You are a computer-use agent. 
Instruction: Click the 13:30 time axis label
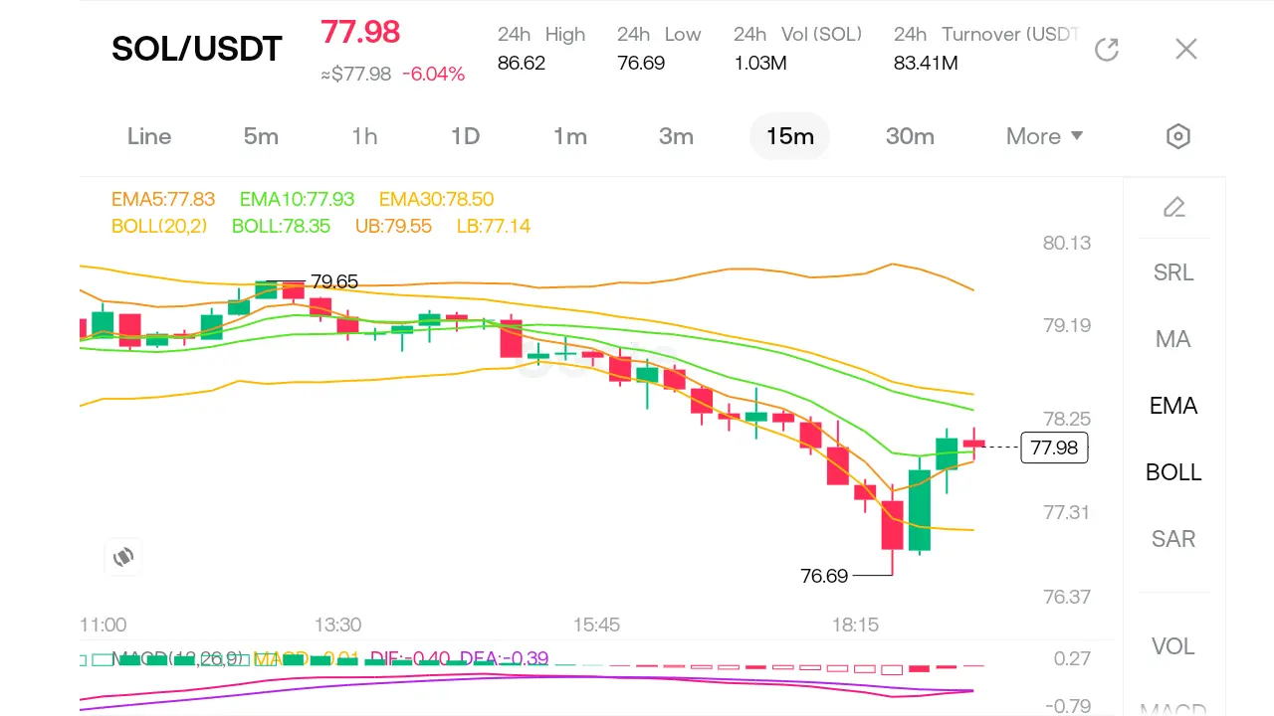[x=337, y=625]
